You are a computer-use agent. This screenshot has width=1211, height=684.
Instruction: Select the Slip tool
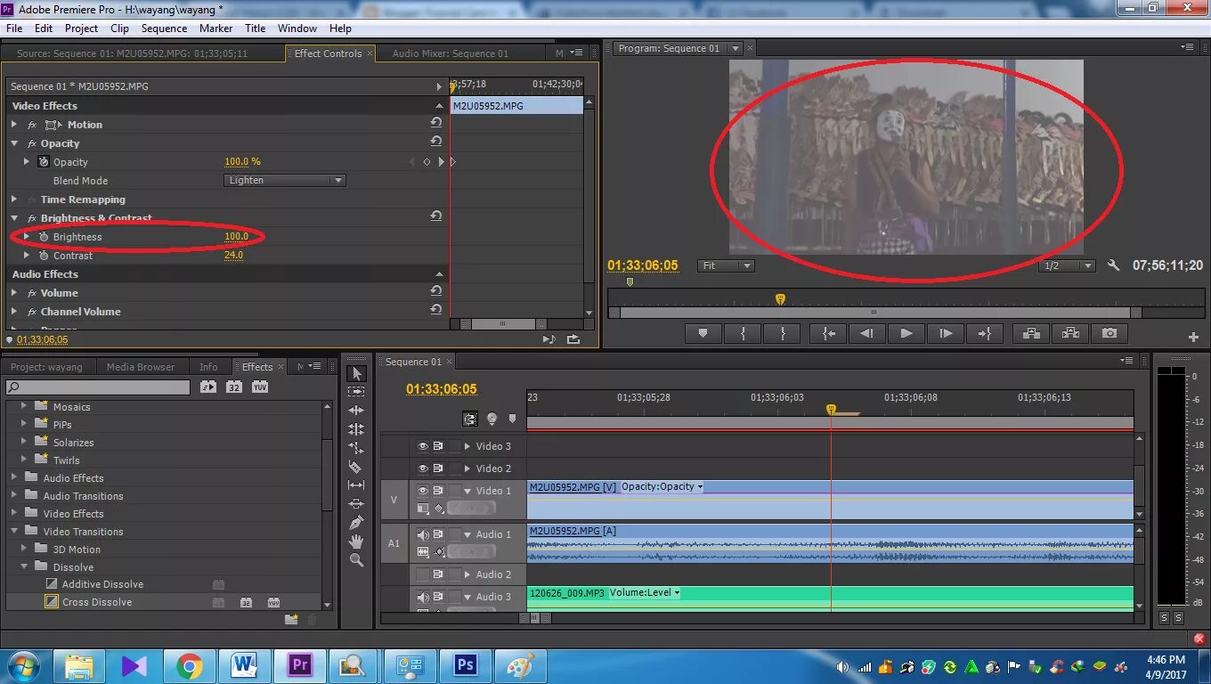click(356, 485)
